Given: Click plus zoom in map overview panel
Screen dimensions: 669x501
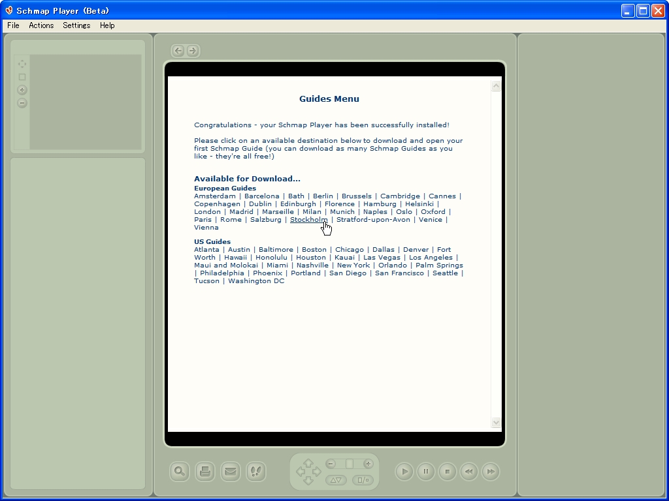Looking at the screenshot, I should click(x=22, y=90).
